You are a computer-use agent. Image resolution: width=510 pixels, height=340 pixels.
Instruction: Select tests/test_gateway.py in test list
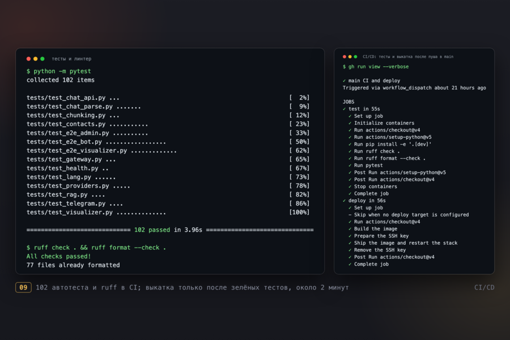click(168, 159)
